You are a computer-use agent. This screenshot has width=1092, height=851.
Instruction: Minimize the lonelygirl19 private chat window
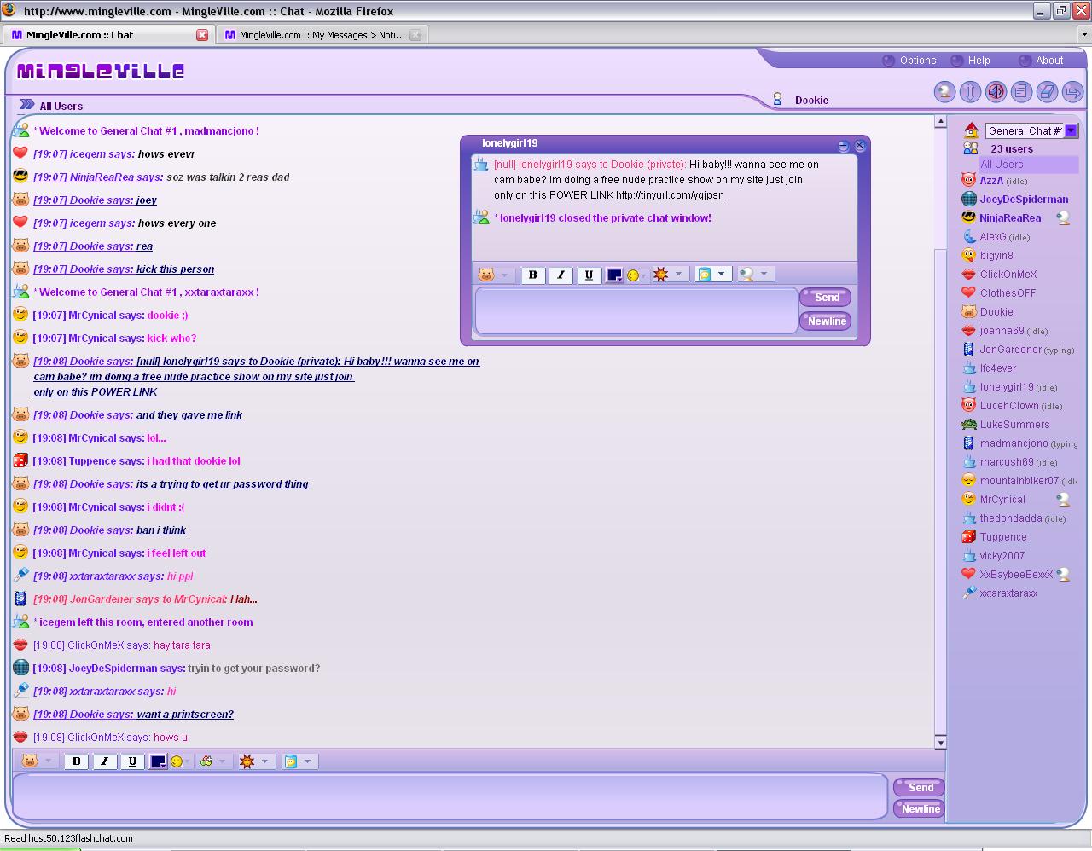coord(844,146)
